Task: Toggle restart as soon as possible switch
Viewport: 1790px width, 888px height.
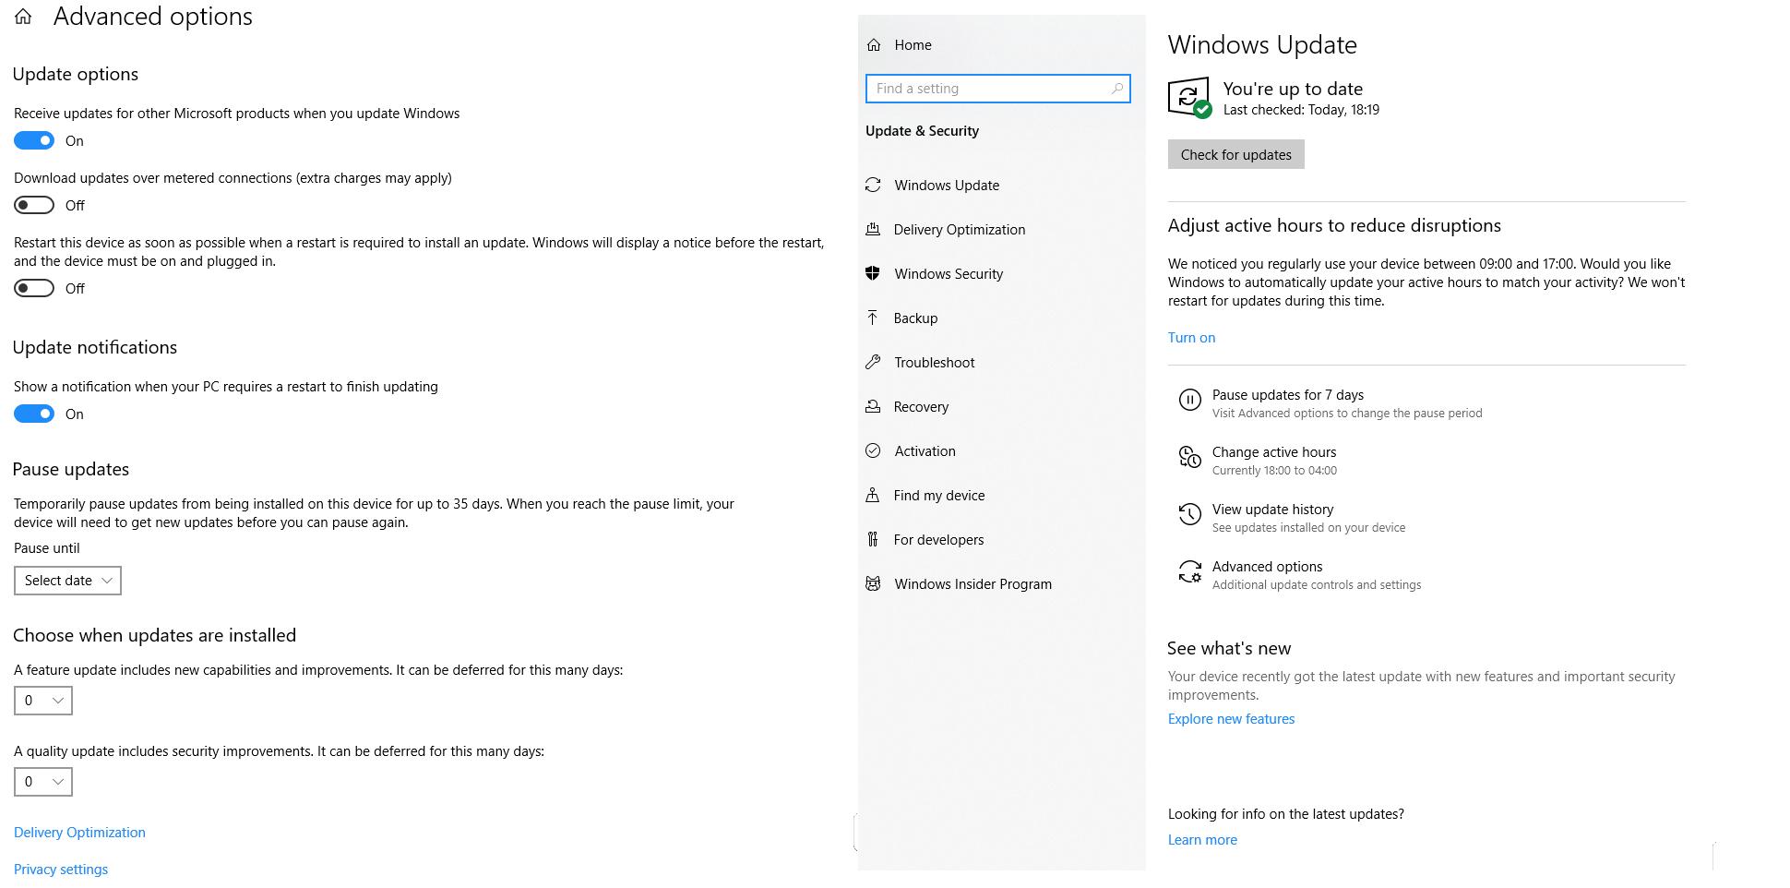Action: tap(34, 288)
